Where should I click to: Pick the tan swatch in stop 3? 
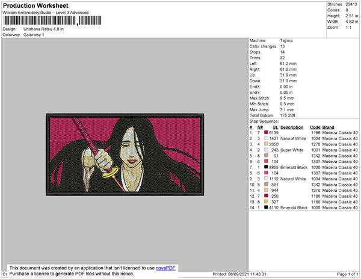[x=266, y=144]
